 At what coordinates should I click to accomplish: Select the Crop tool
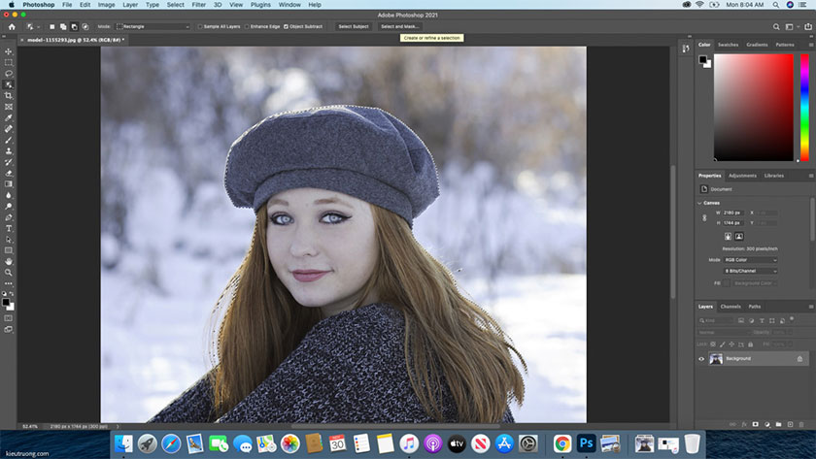tap(9, 96)
